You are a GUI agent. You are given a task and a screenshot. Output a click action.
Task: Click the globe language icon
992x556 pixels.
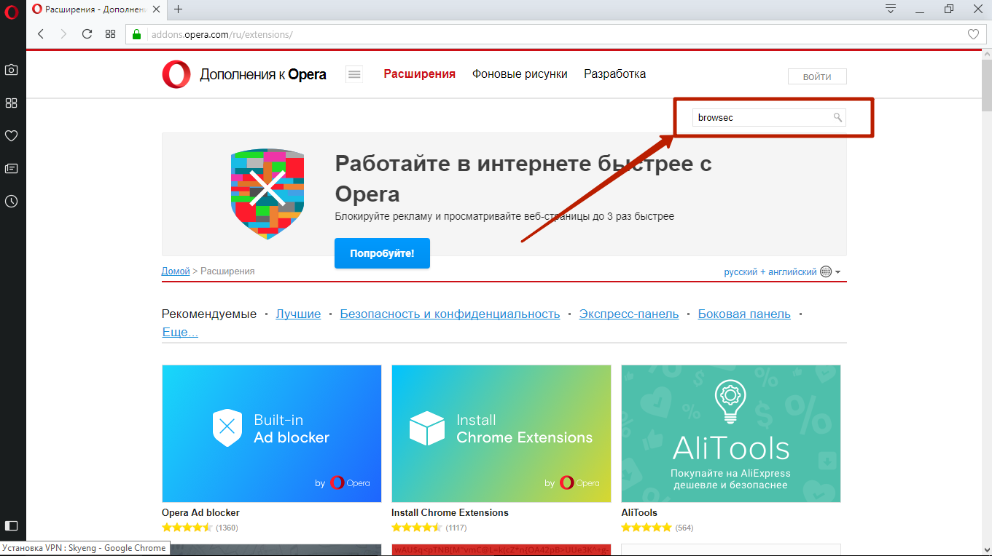[826, 271]
